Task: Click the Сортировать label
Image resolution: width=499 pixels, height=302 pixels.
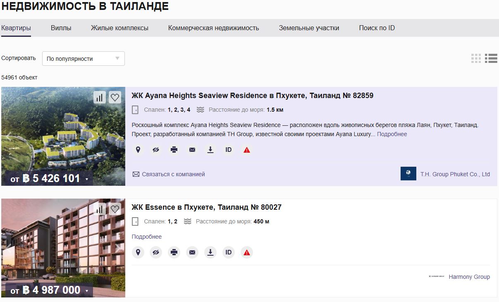Action: coord(19,58)
